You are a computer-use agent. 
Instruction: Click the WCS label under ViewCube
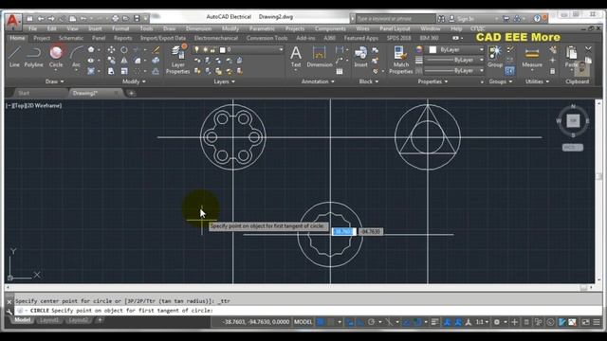pyautogui.click(x=573, y=148)
